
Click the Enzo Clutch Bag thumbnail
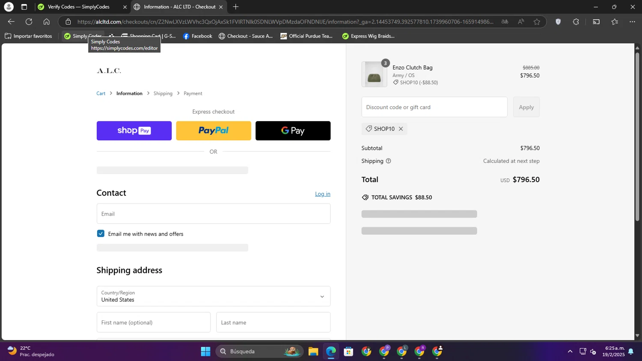pyautogui.click(x=374, y=74)
